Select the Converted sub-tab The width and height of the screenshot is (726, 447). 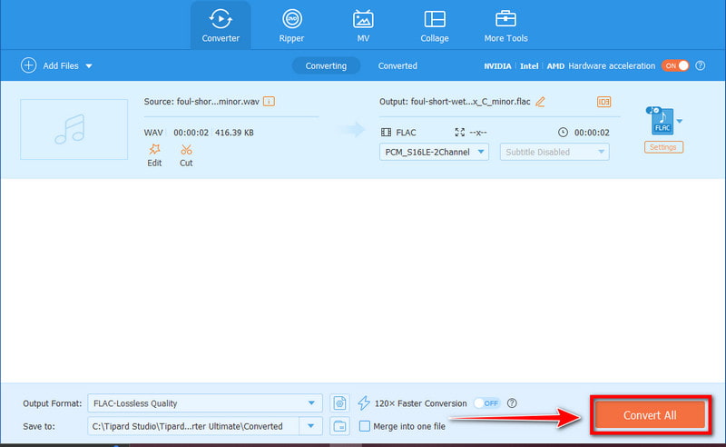coord(397,65)
